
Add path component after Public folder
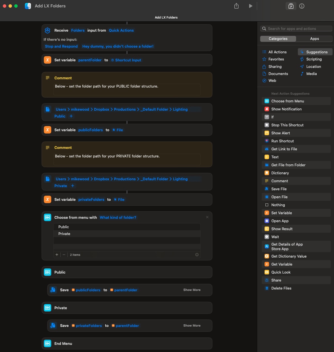pos(71,116)
